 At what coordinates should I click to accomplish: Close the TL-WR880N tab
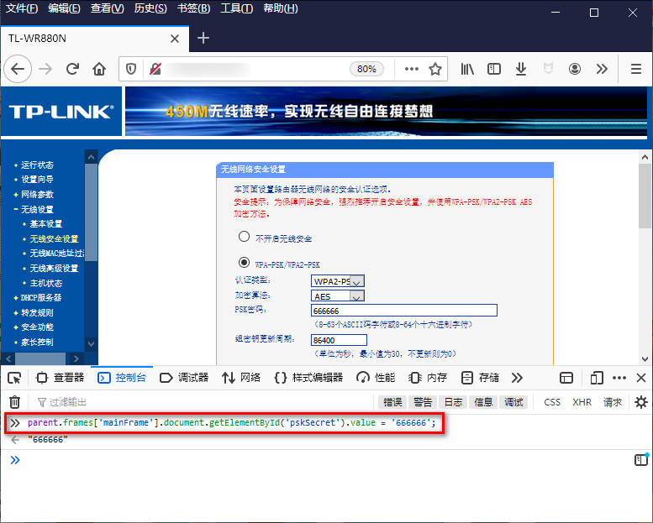pos(175,39)
